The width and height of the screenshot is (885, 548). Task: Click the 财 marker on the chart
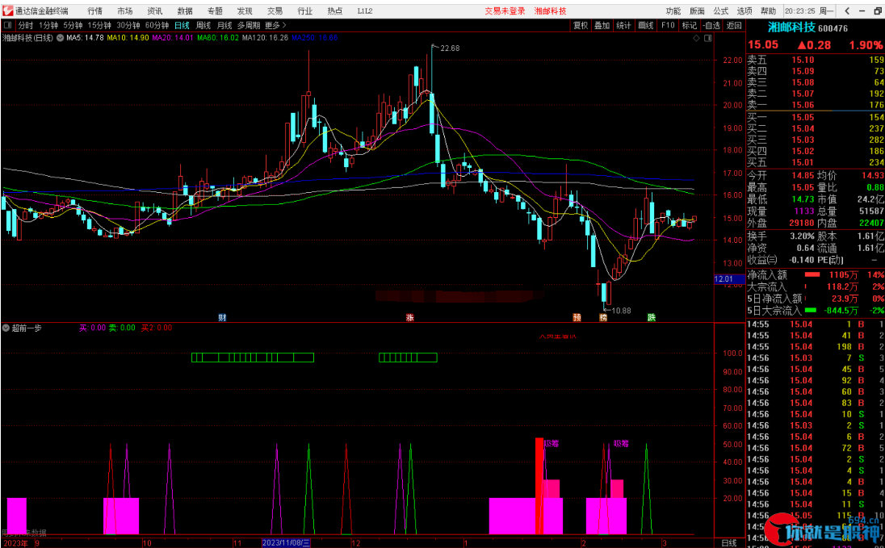coord(222,318)
